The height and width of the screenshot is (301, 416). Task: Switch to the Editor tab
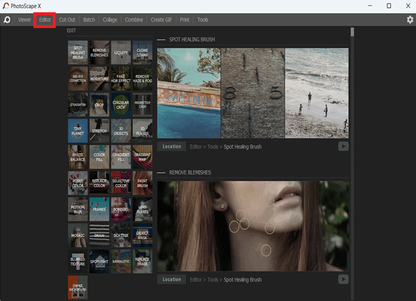click(45, 20)
